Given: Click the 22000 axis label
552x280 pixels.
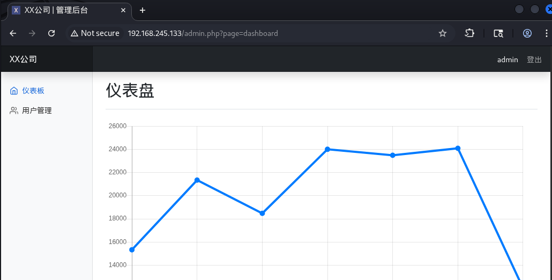Looking at the screenshot, I should (117, 172).
